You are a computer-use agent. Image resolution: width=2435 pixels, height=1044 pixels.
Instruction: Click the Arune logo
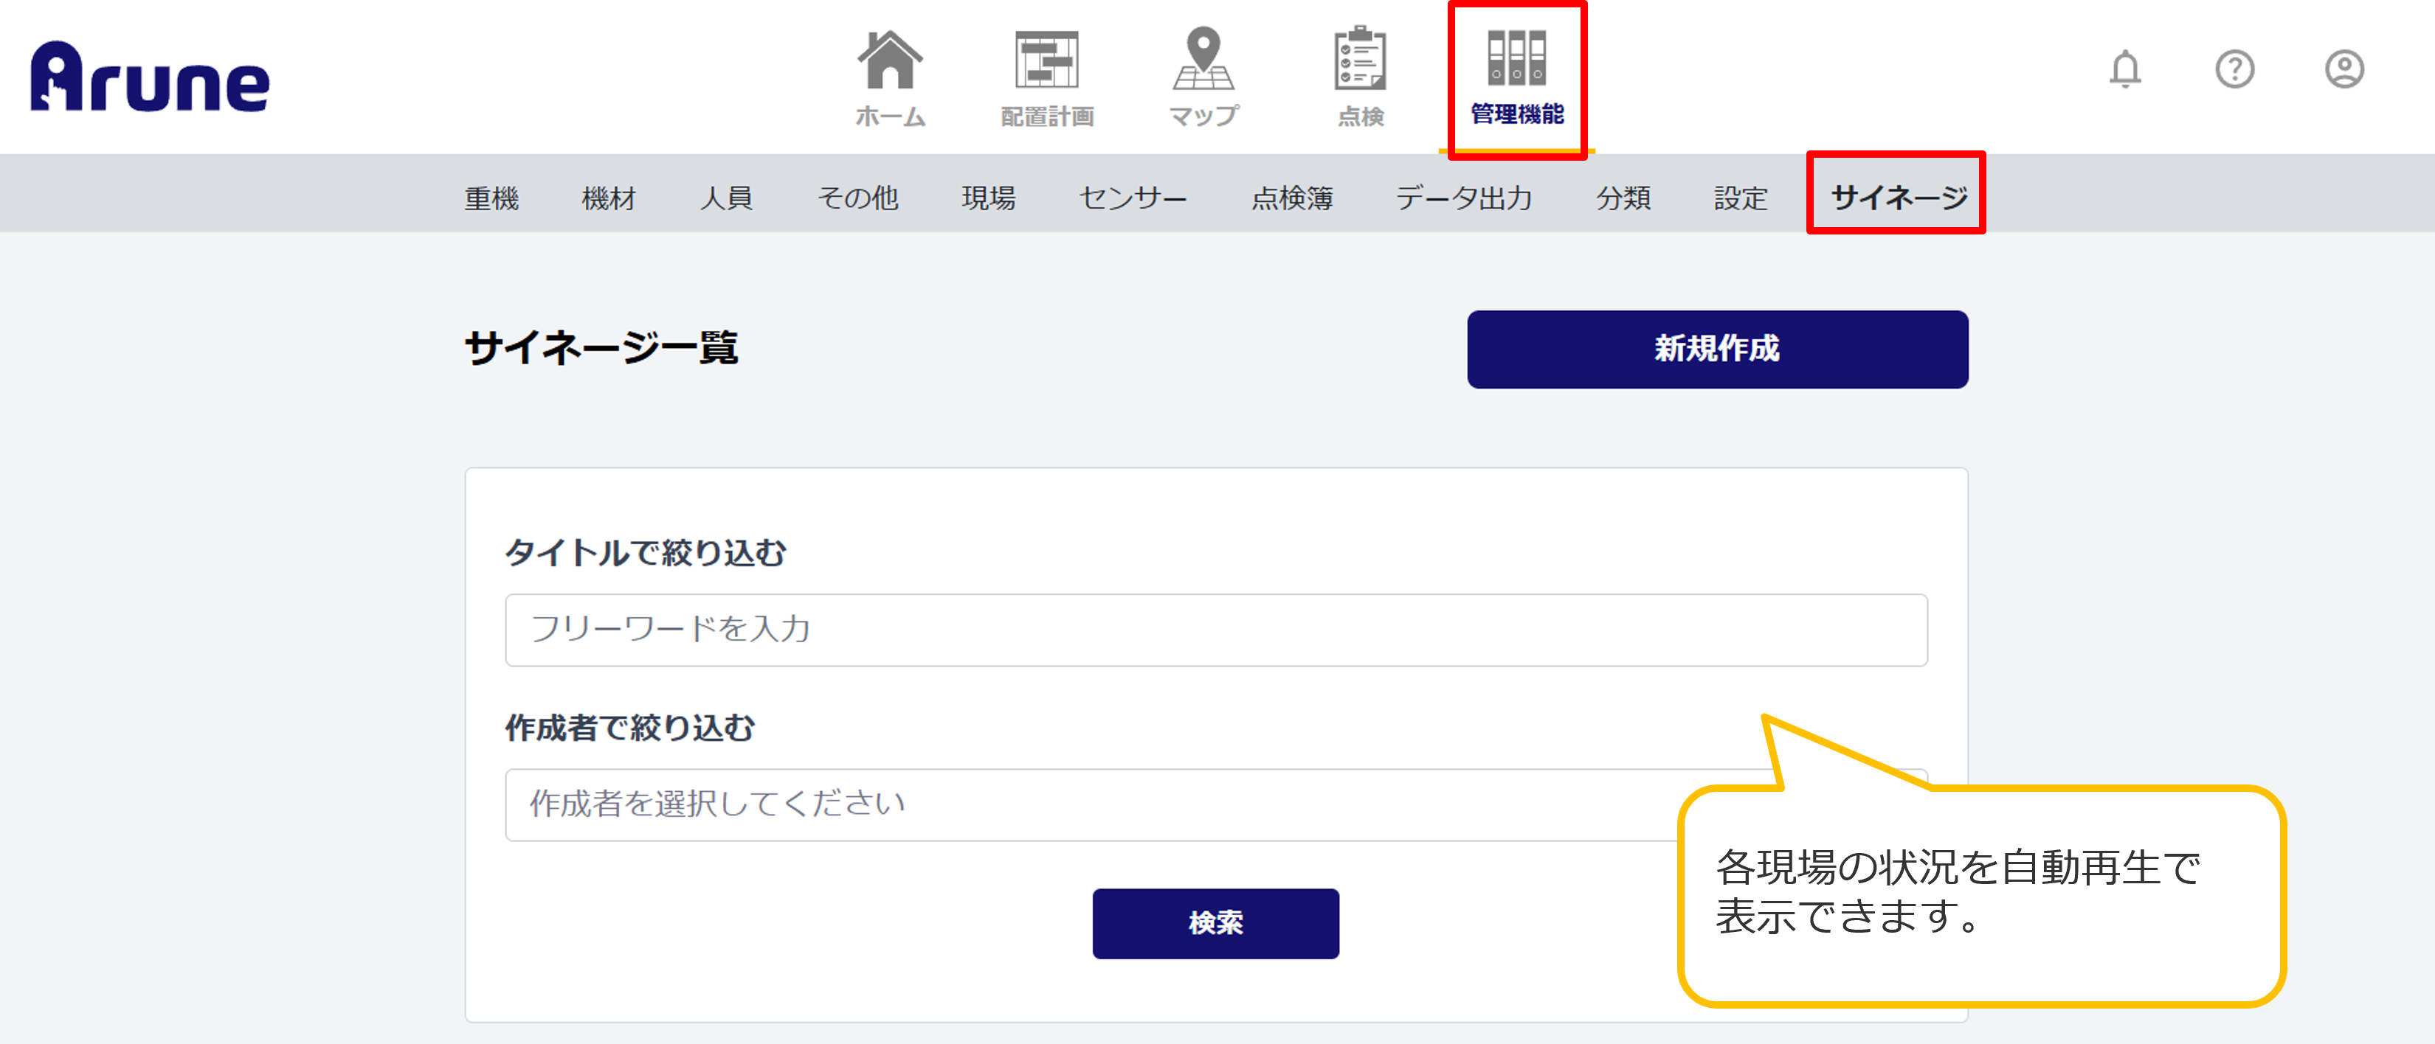(x=149, y=77)
